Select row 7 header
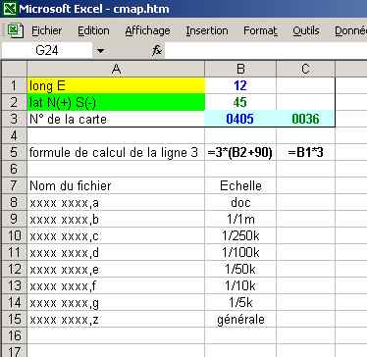Screen dimensions: 367x357 (x=14, y=185)
